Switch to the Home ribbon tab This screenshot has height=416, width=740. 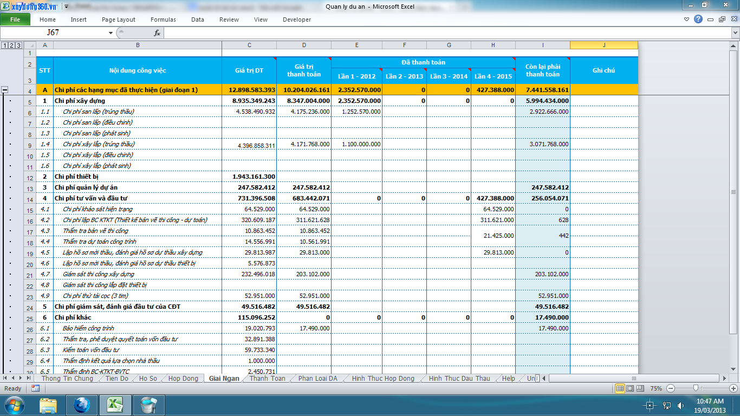click(48, 19)
